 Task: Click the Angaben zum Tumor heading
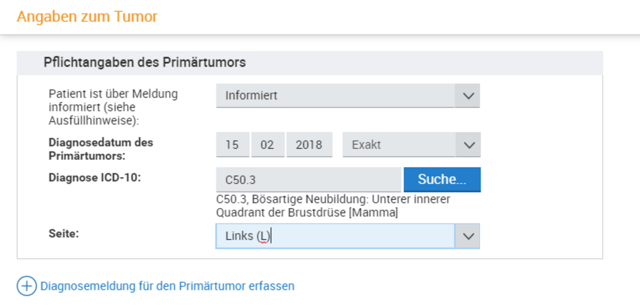[87, 17]
